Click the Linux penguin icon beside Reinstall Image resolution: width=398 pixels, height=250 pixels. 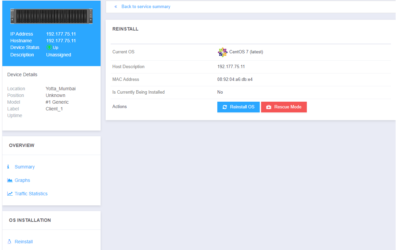click(x=9, y=242)
